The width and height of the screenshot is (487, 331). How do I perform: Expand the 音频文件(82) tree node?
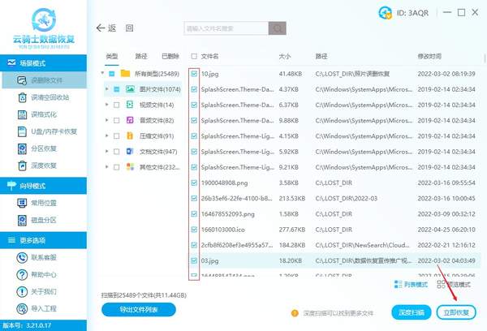click(107, 120)
